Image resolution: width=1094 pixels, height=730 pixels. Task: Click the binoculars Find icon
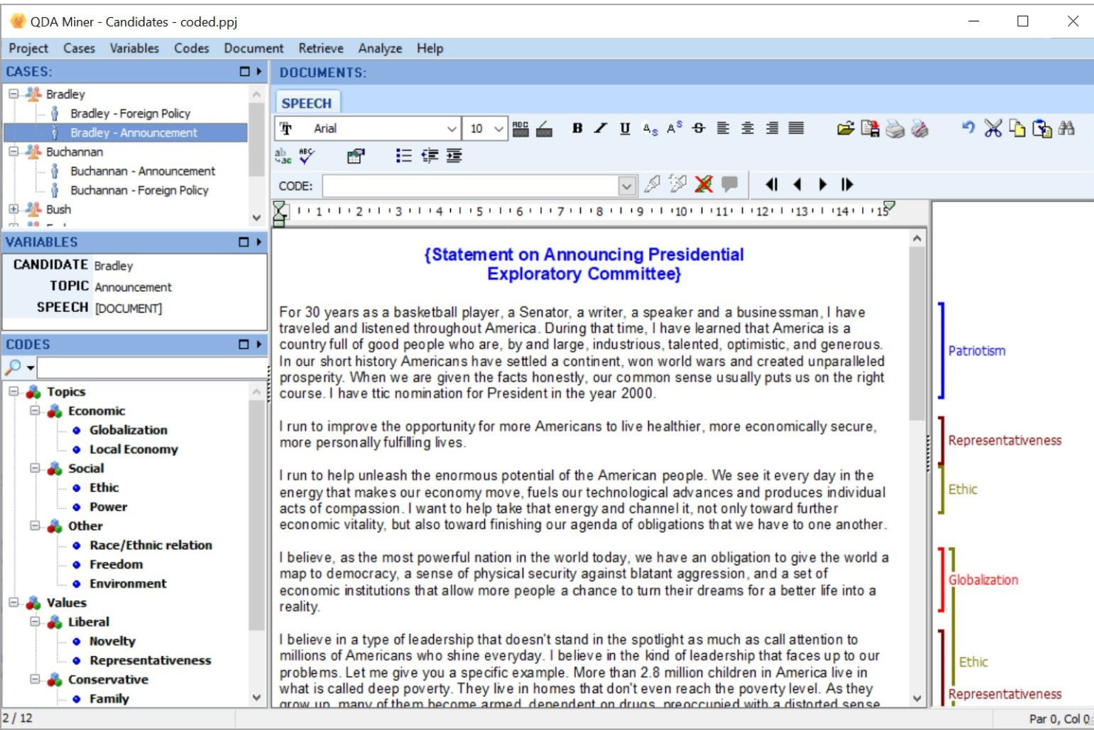click(1066, 129)
